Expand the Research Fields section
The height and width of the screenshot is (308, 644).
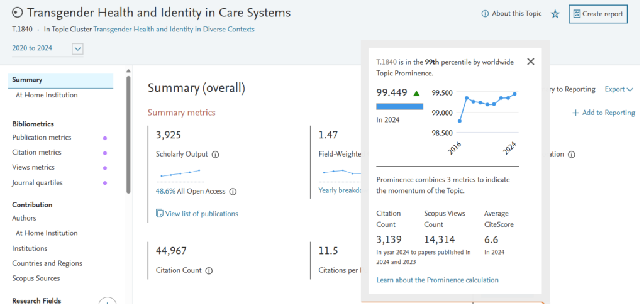click(x=108, y=303)
